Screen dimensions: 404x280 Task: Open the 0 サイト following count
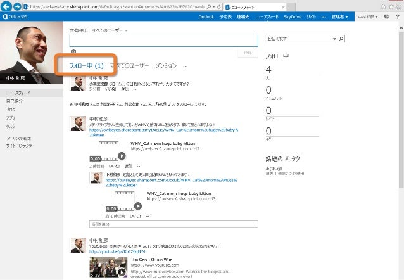(268, 111)
